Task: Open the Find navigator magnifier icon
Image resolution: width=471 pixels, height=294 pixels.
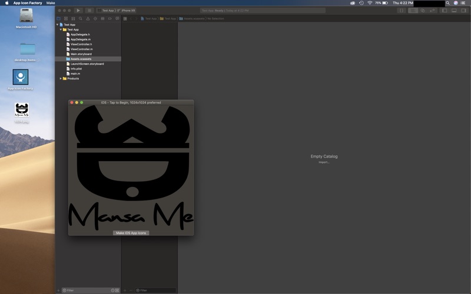Action: (81, 19)
